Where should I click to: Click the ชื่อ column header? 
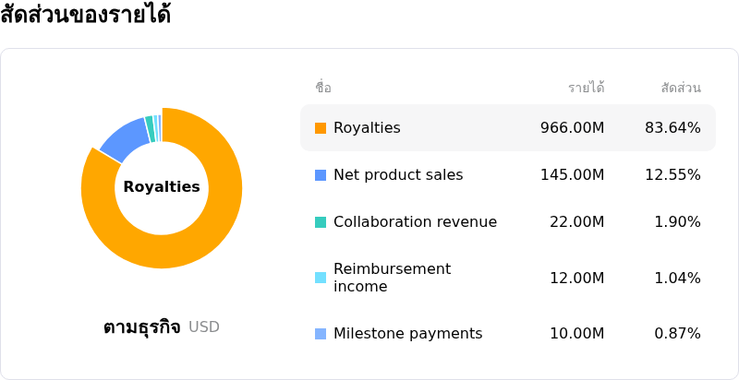point(323,88)
